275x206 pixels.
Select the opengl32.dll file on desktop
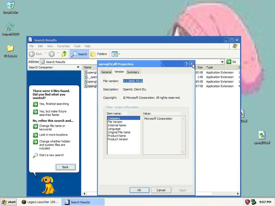262,138
